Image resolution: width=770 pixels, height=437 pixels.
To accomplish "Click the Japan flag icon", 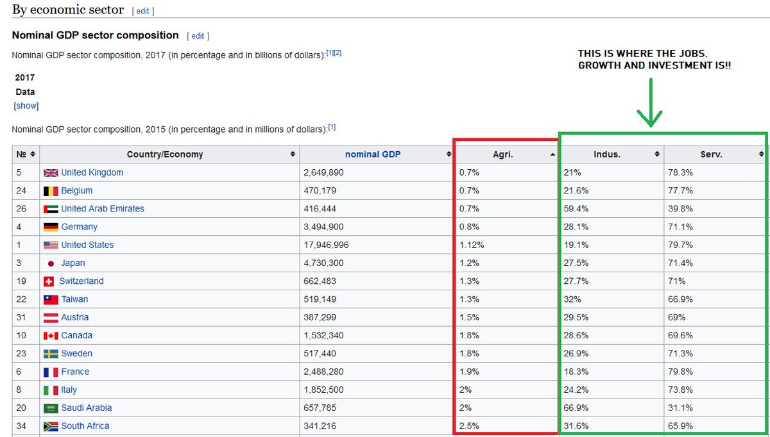I will (x=51, y=263).
